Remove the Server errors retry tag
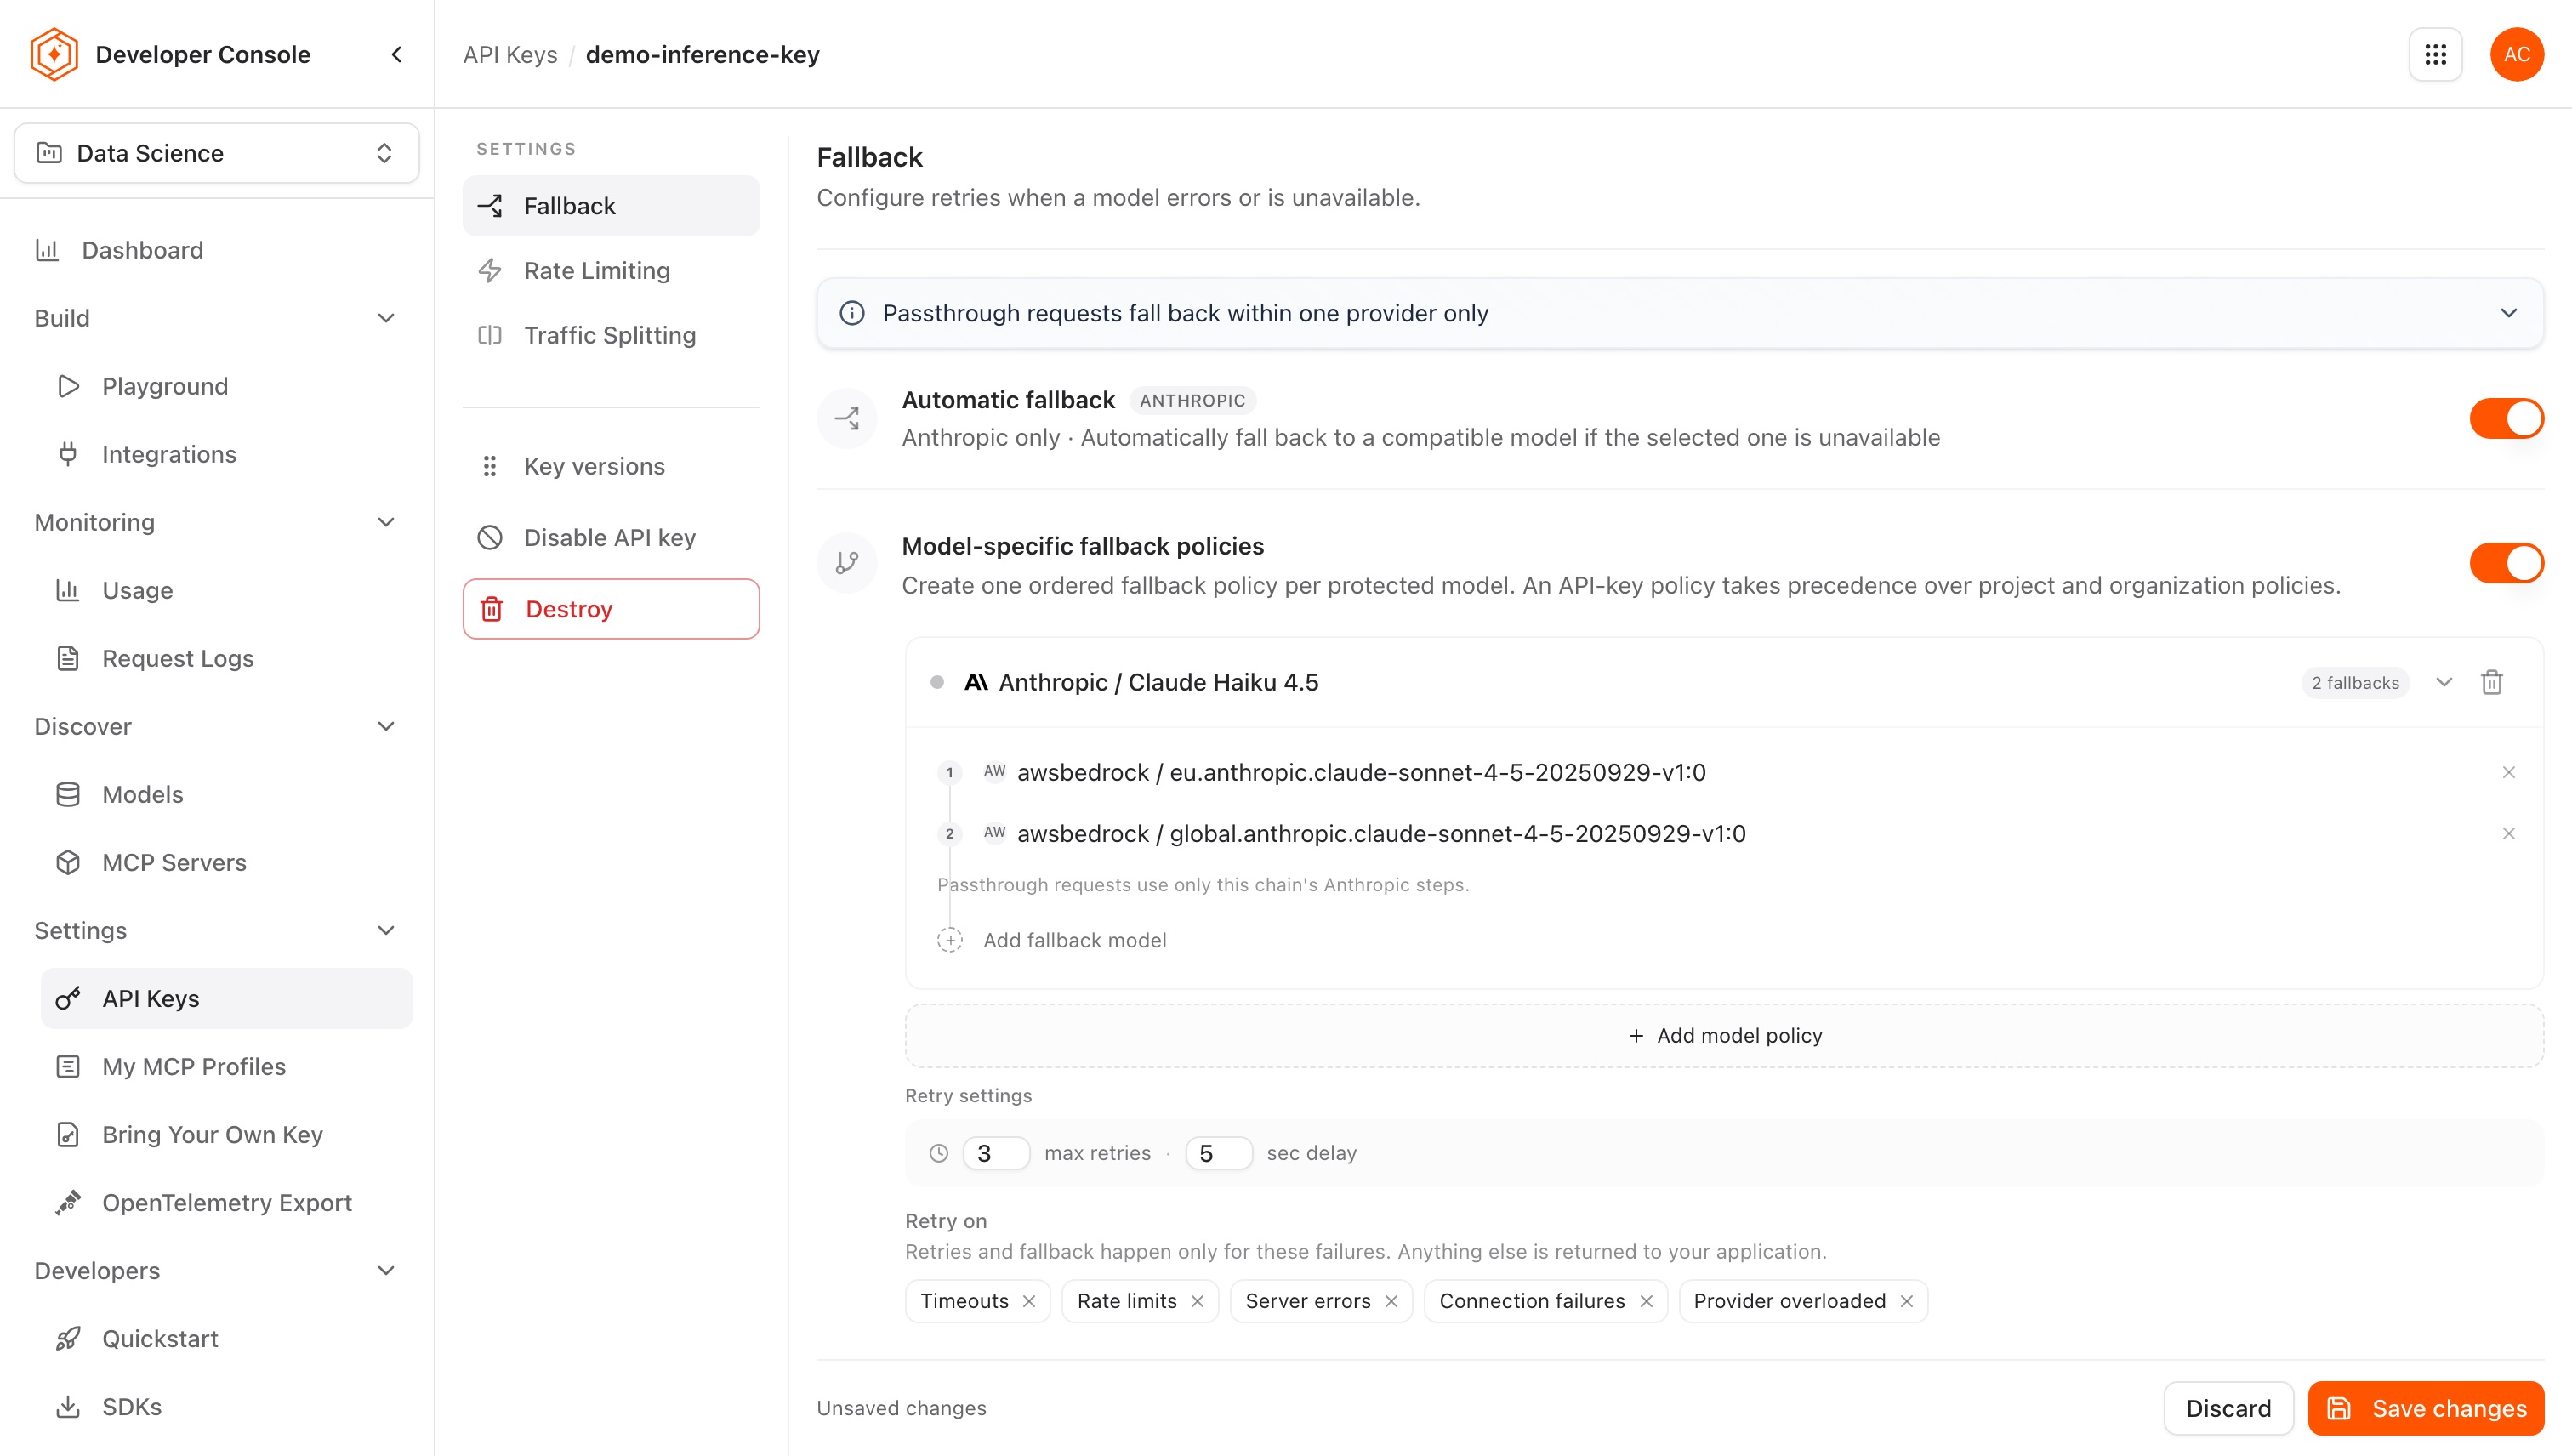 click(x=1391, y=1301)
